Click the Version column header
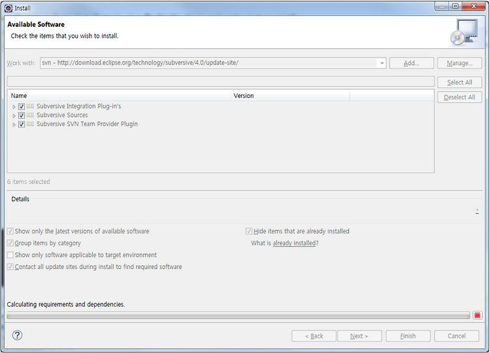490x353 pixels. point(290,96)
